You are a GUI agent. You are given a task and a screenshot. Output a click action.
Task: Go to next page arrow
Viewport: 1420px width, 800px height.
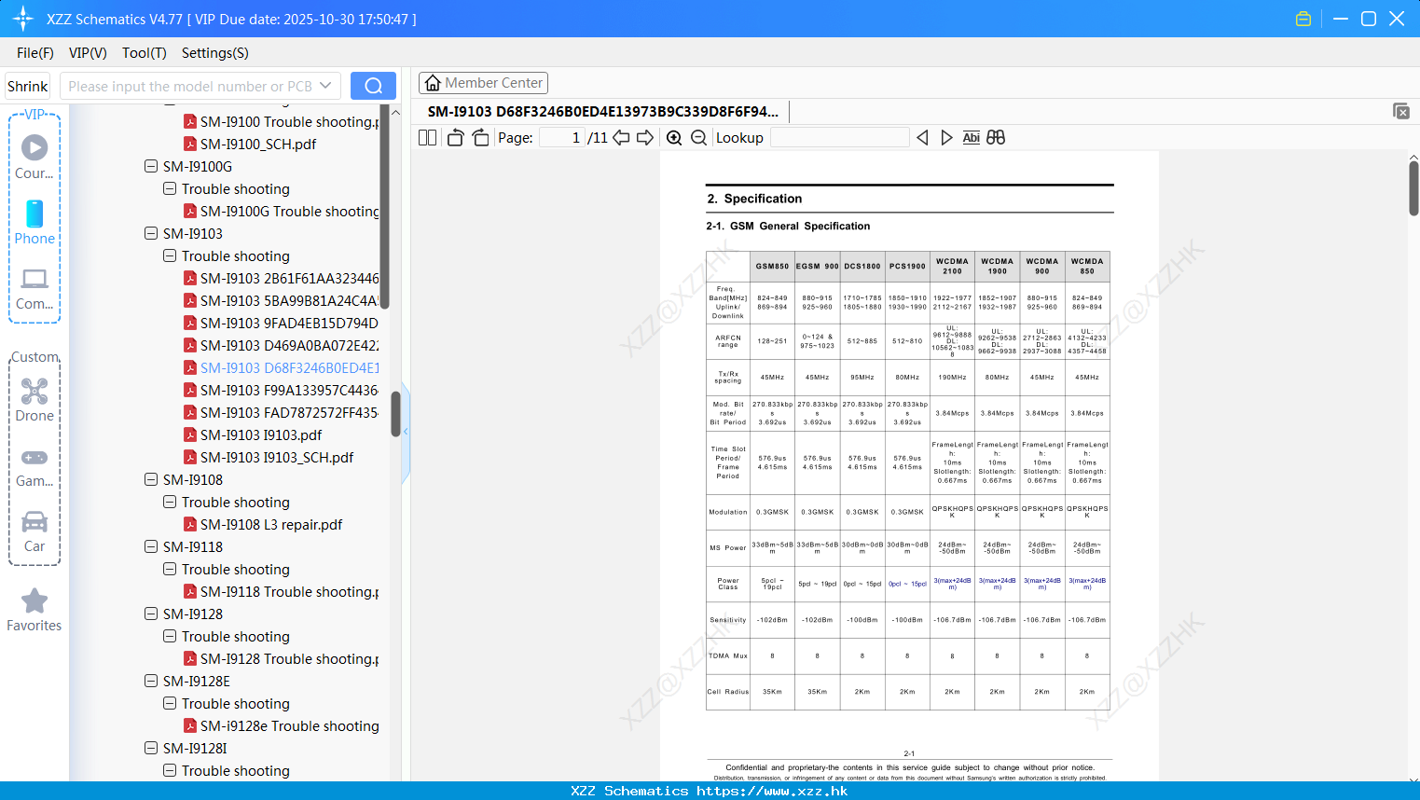645,137
